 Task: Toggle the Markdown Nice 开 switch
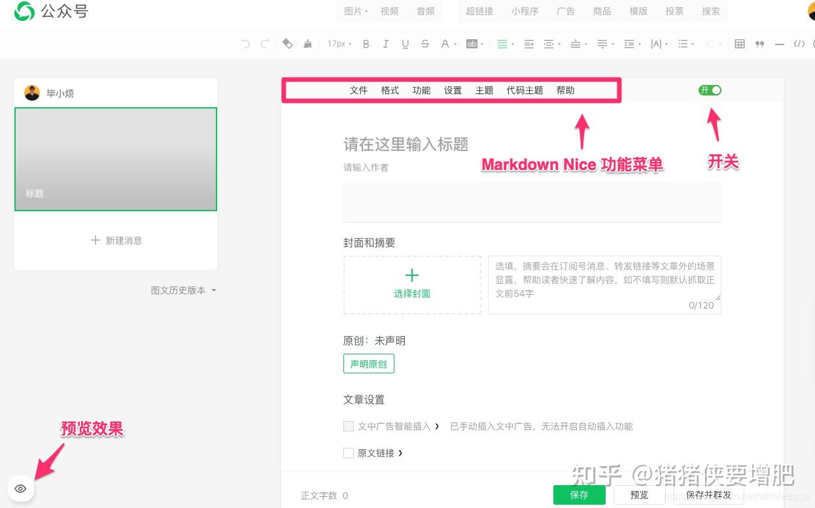[x=710, y=90]
